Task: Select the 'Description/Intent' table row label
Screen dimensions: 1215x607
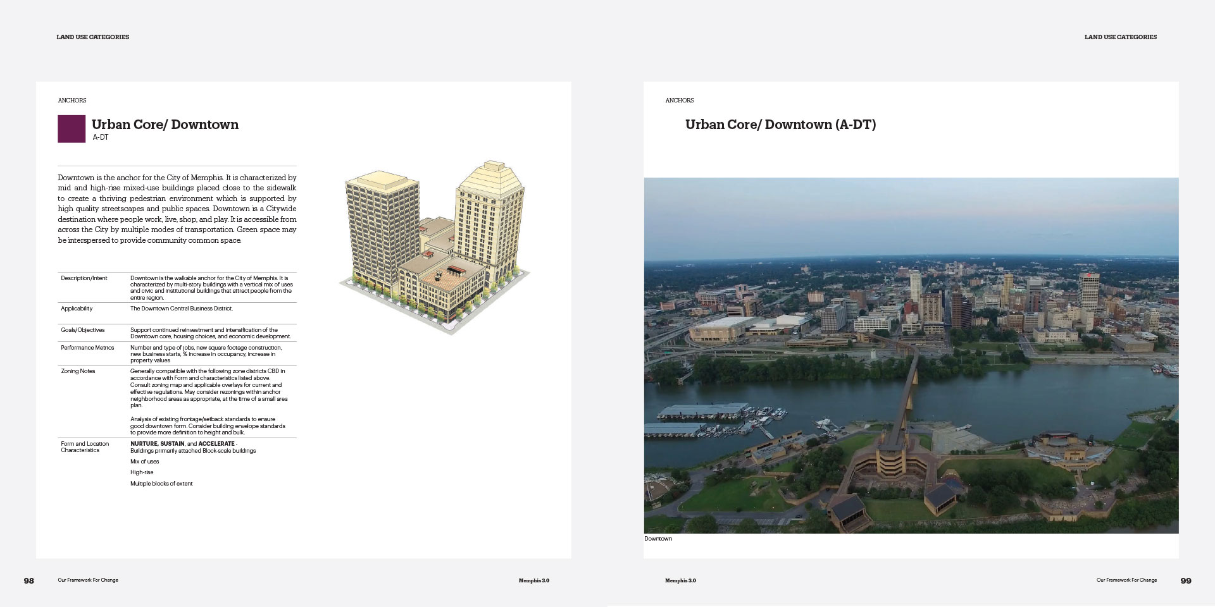Action: tap(84, 278)
